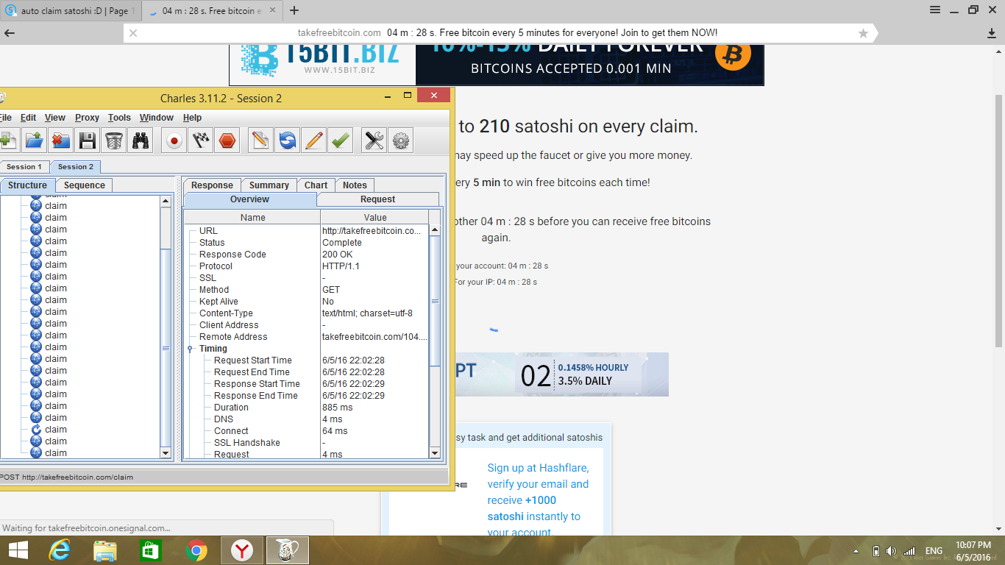The height and width of the screenshot is (565, 1005).
Task: Click the scroll-down arrow of the Structure list
Action: 166,453
